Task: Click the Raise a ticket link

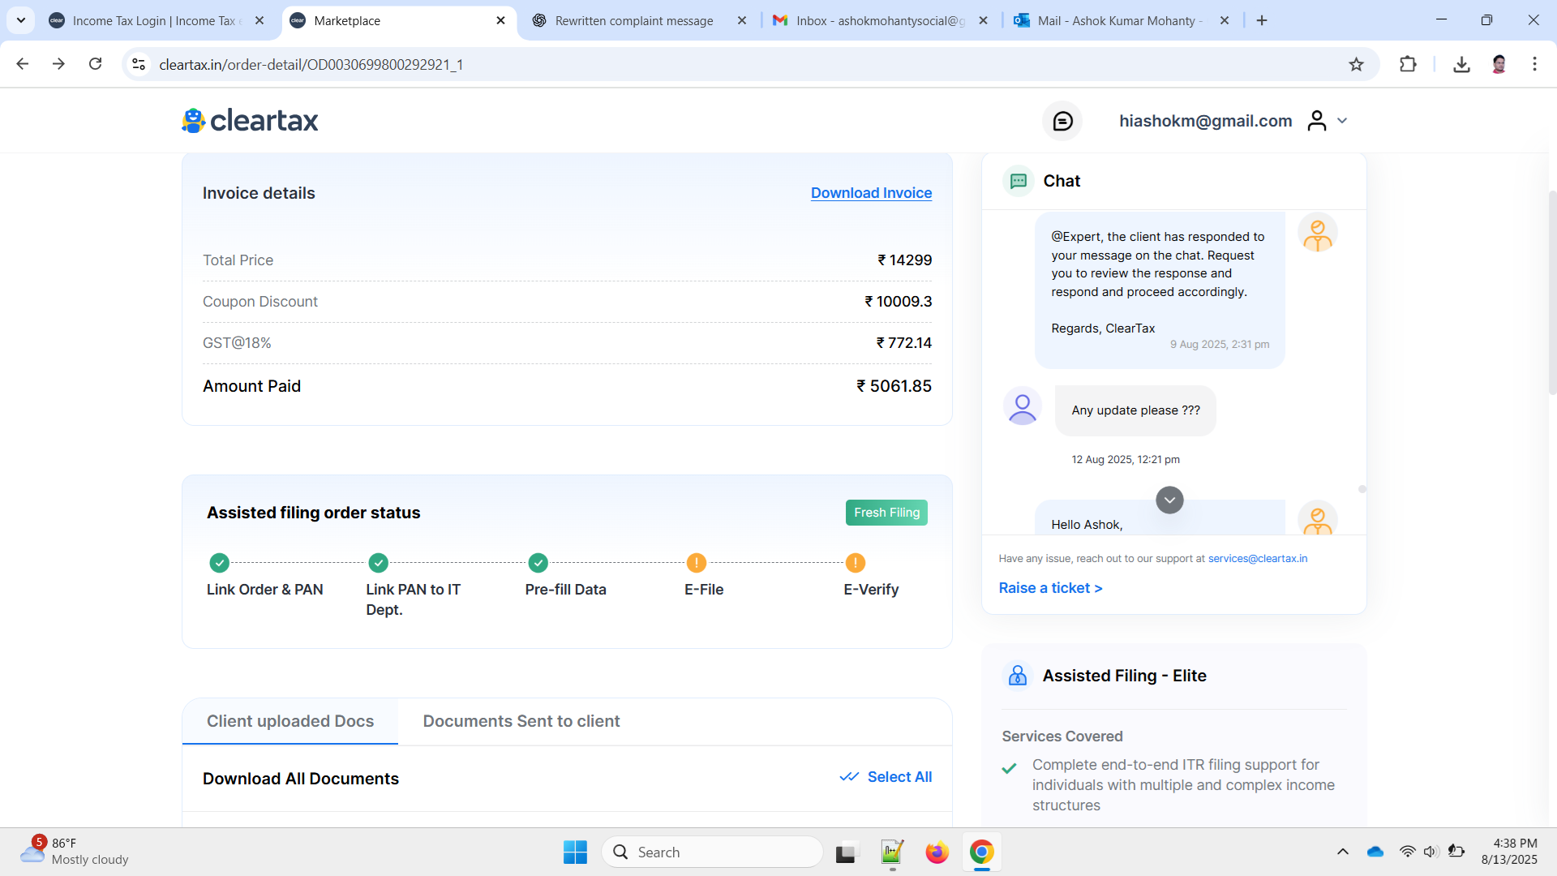Action: coord(1050,588)
